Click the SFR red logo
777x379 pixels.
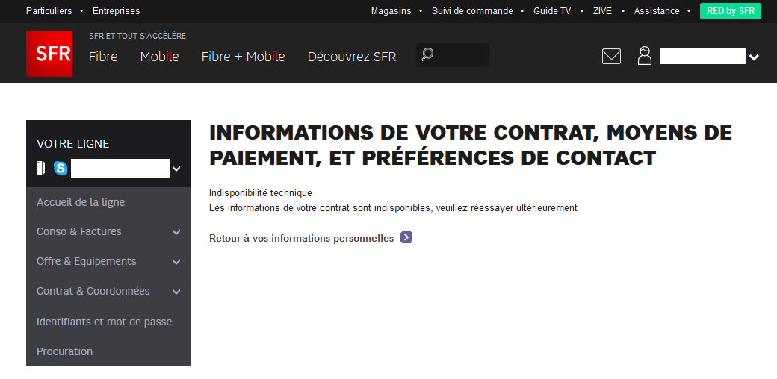pos(49,54)
